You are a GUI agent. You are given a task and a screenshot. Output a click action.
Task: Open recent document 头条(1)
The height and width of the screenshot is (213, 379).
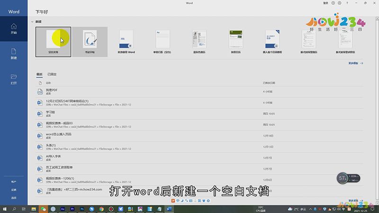click(199, 147)
